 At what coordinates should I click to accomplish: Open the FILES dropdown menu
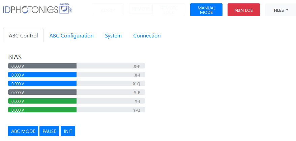tap(281, 10)
